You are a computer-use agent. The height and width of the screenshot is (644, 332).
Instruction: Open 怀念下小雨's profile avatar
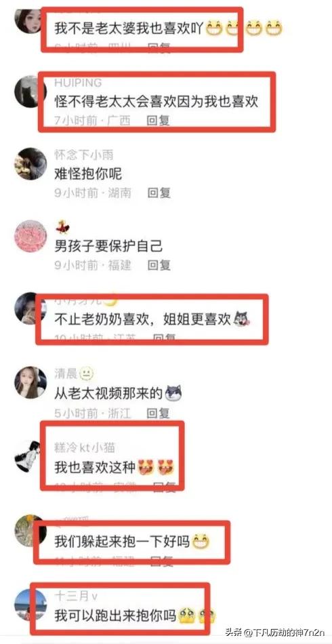tap(30, 164)
